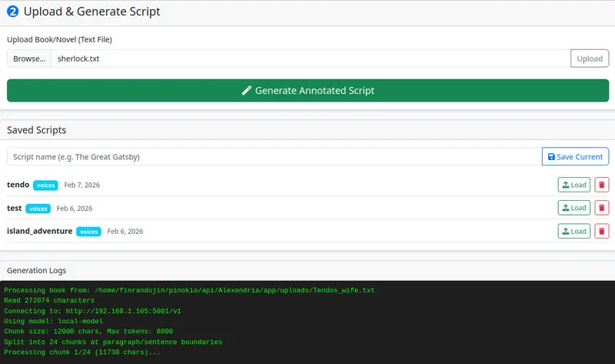
Task: Open the Browse... file chooser
Action: (29, 58)
